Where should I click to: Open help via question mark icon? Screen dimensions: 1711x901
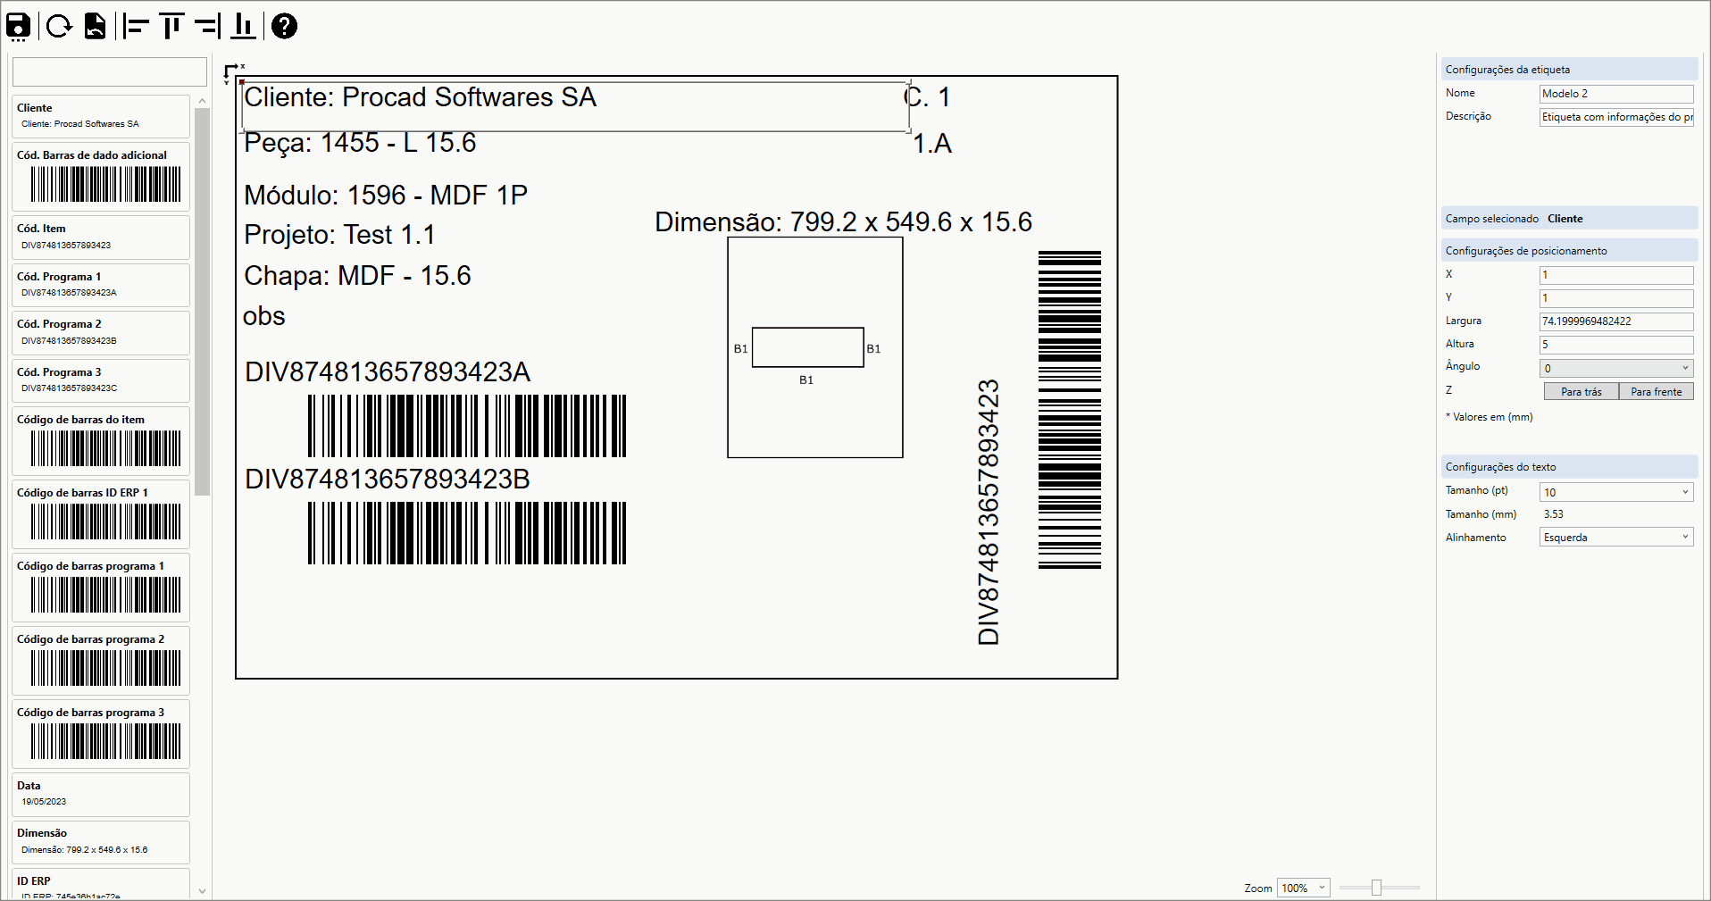click(284, 27)
